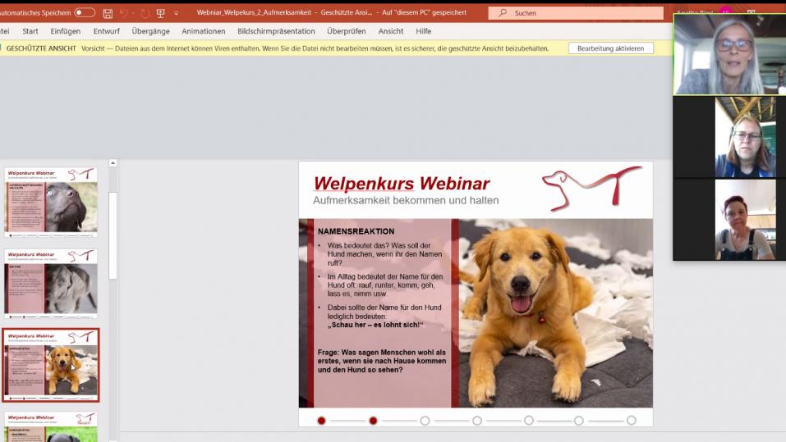786x442 pixels.
Task: Click the last empty progress circle
Action: point(632,421)
